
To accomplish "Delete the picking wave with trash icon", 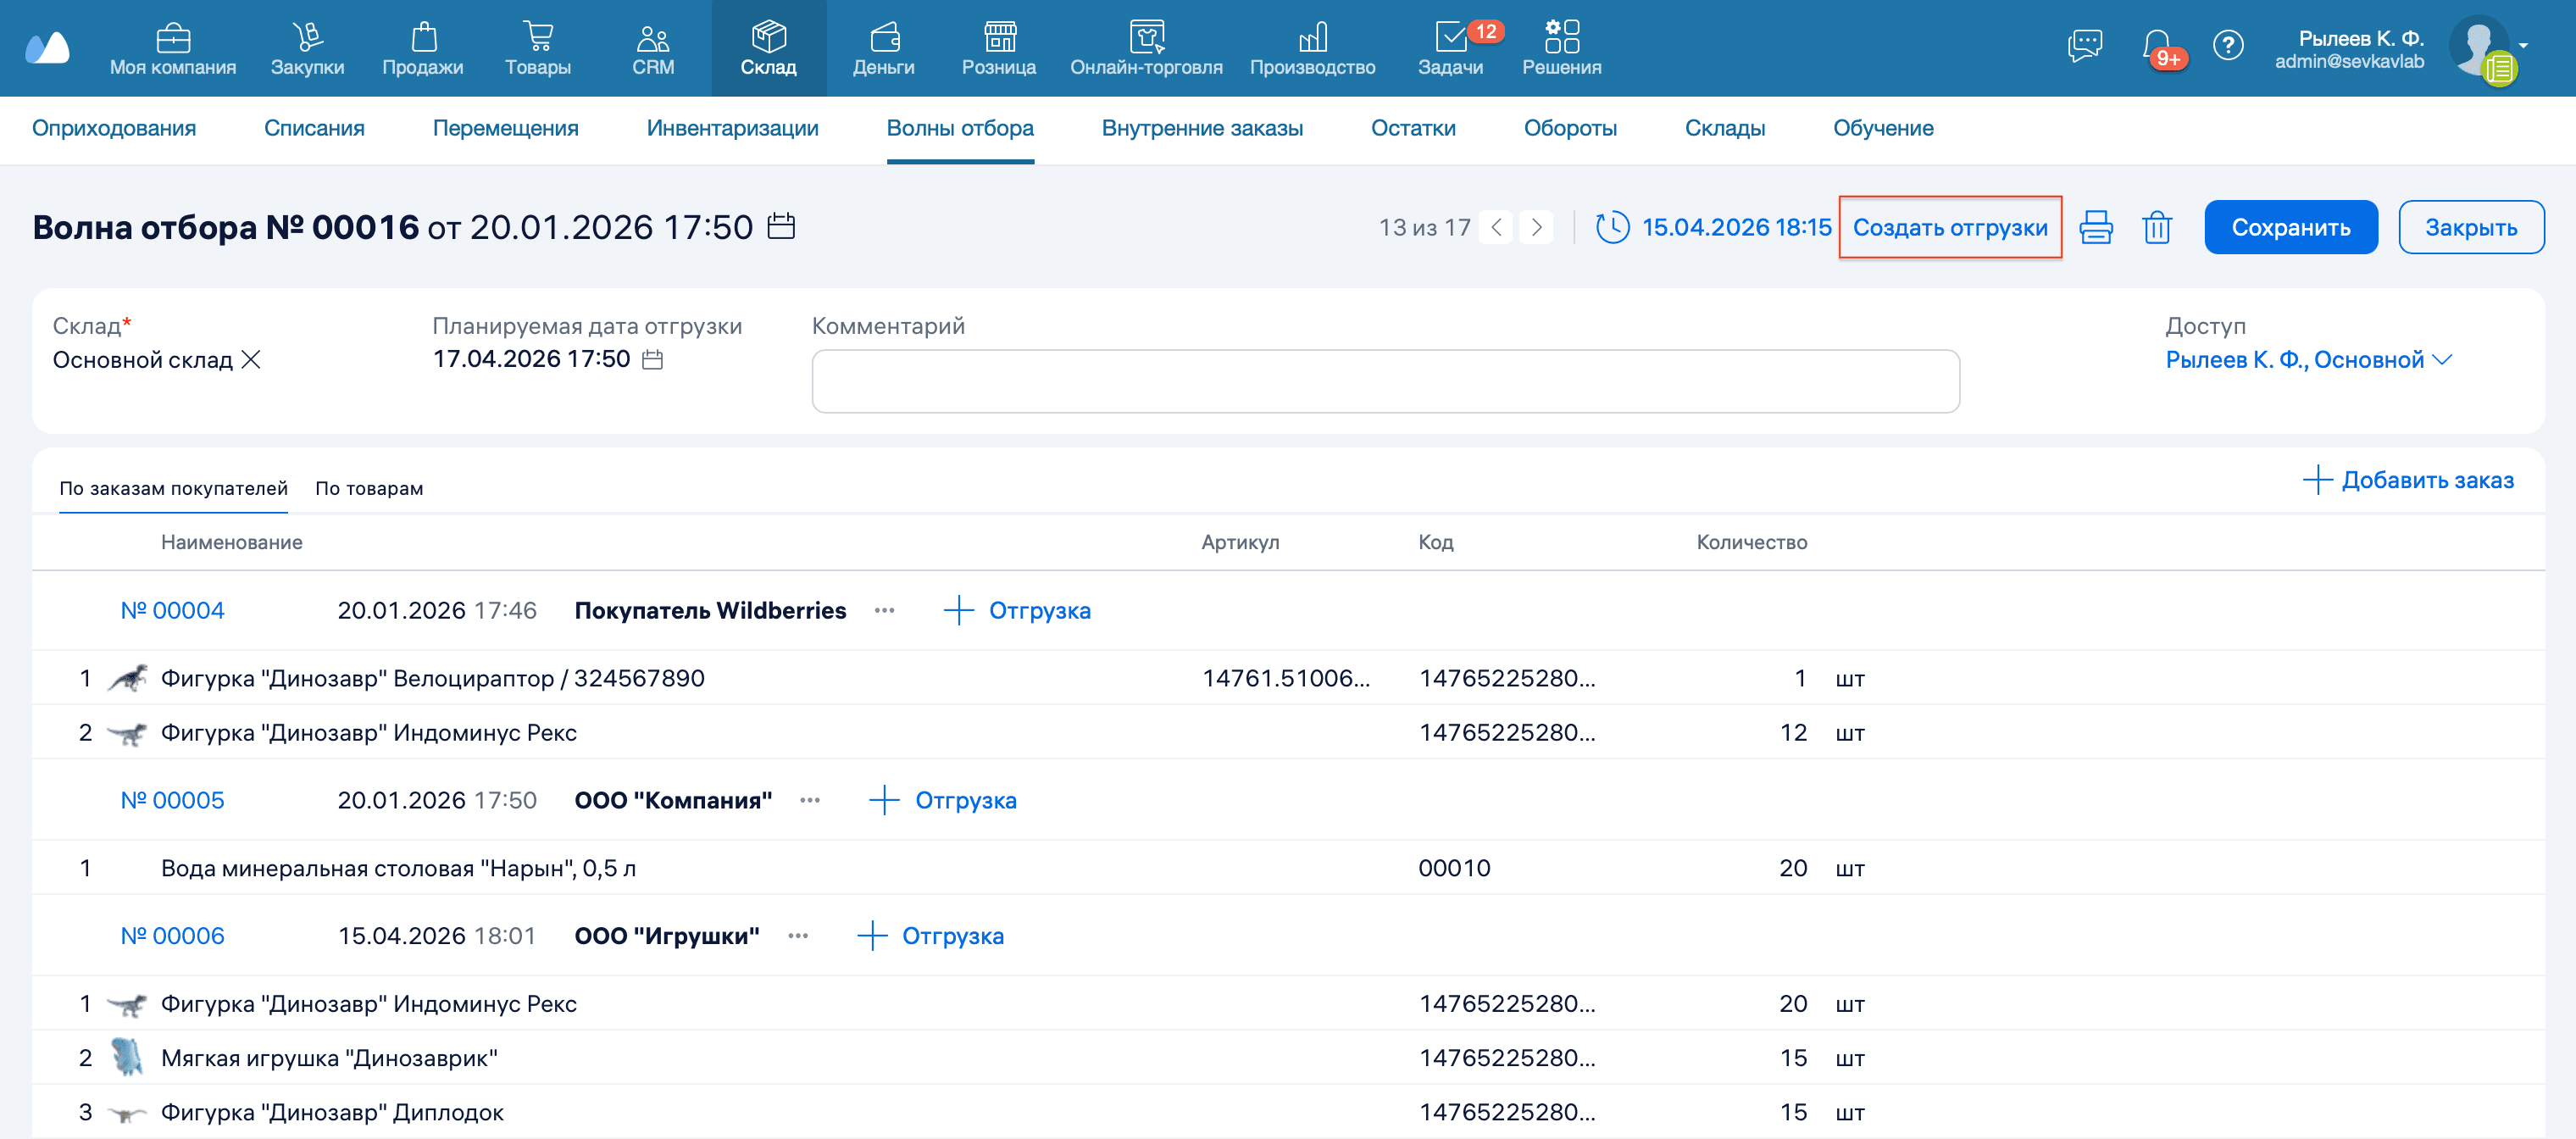I will pyautogui.click(x=2157, y=227).
